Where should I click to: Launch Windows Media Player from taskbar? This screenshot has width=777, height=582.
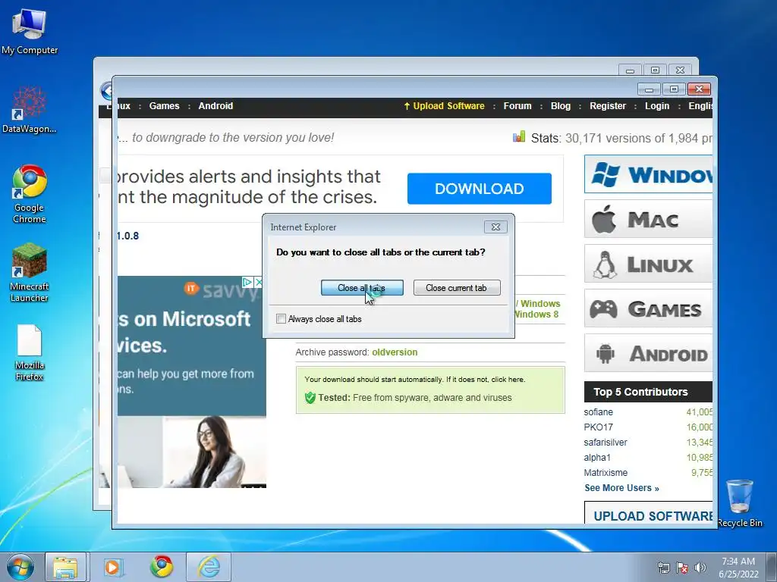(x=114, y=567)
